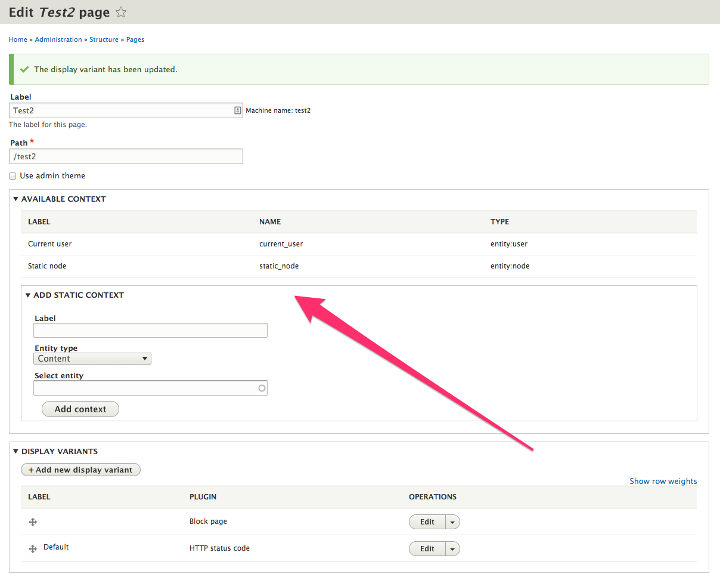Open dropdown arrow next to HTTP status code Edit
The image size is (720, 574).
coord(452,549)
